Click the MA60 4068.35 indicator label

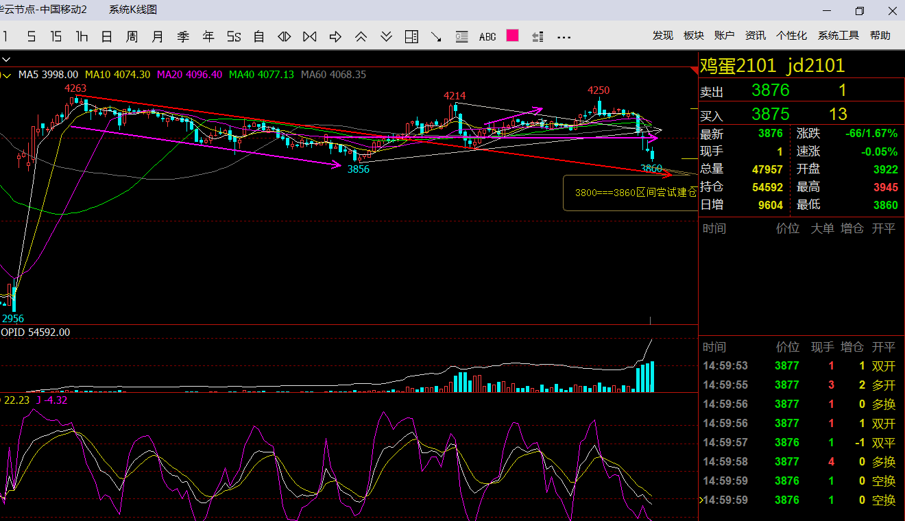point(334,74)
